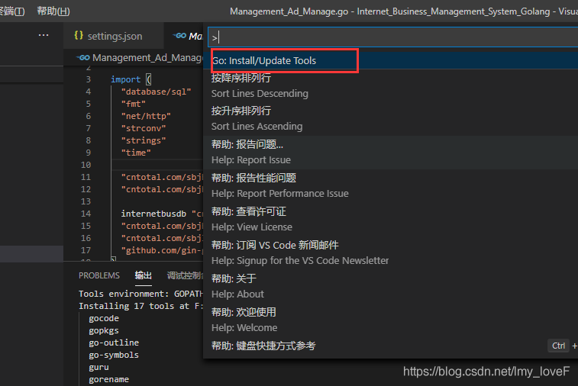Run Go: Install/Update Tools command
578x386 pixels.
coord(390,61)
